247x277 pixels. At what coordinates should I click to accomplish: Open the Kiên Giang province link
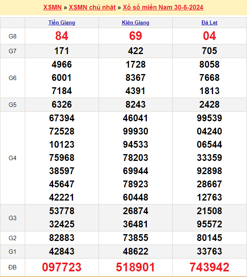pyautogui.click(x=136, y=23)
